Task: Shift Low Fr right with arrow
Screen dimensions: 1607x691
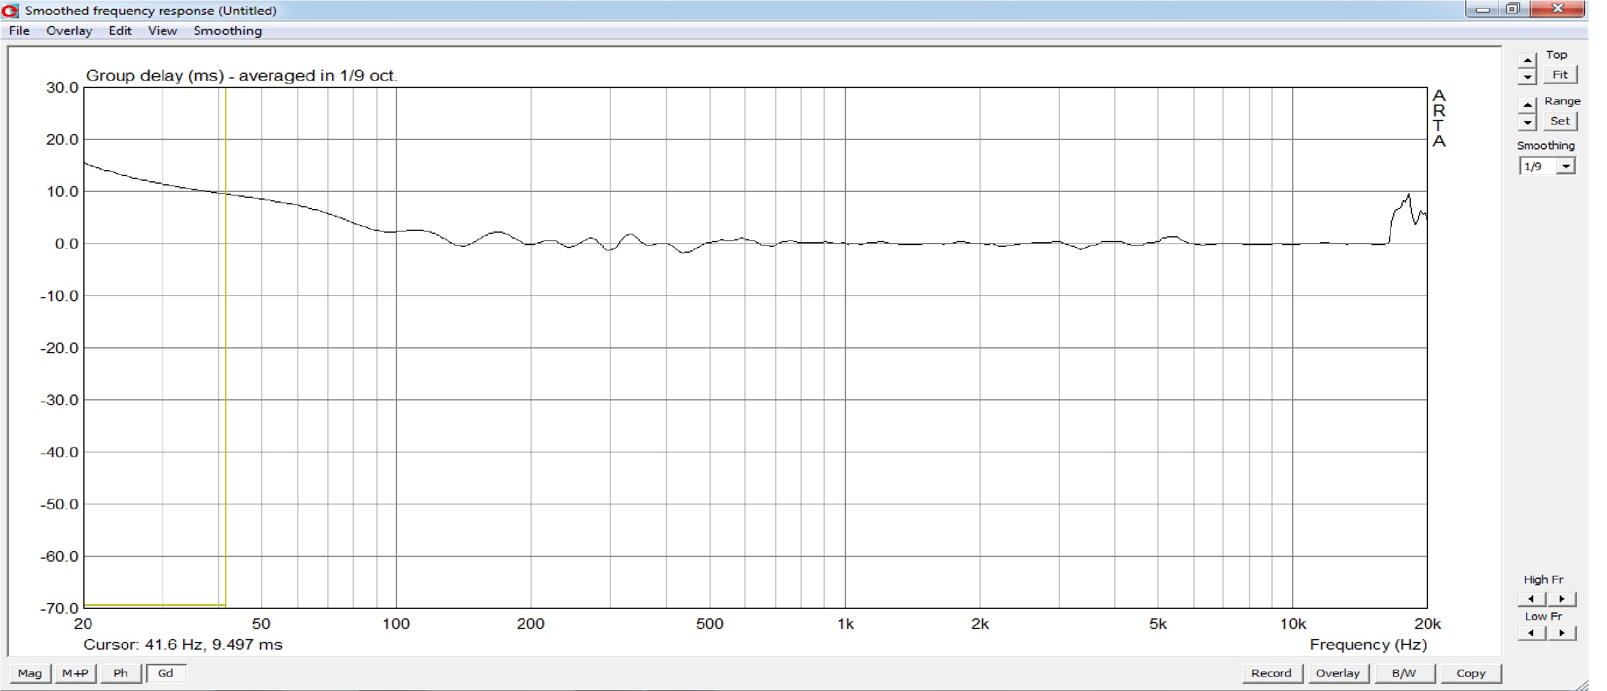Action: (1562, 633)
